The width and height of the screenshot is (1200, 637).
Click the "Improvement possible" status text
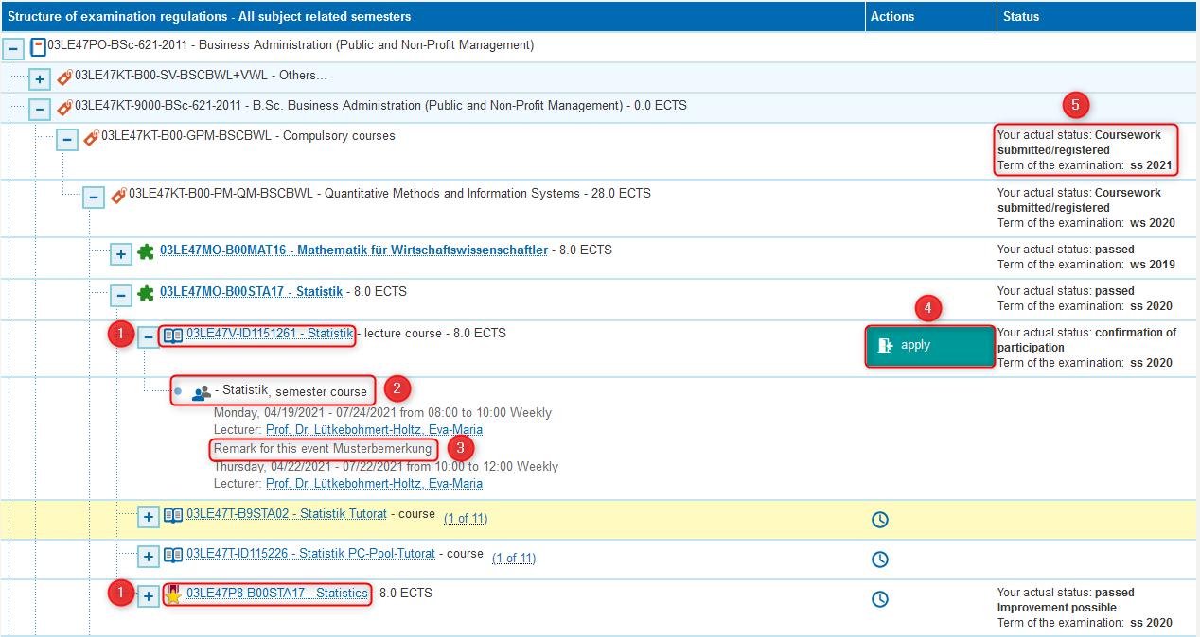(x=1057, y=608)
